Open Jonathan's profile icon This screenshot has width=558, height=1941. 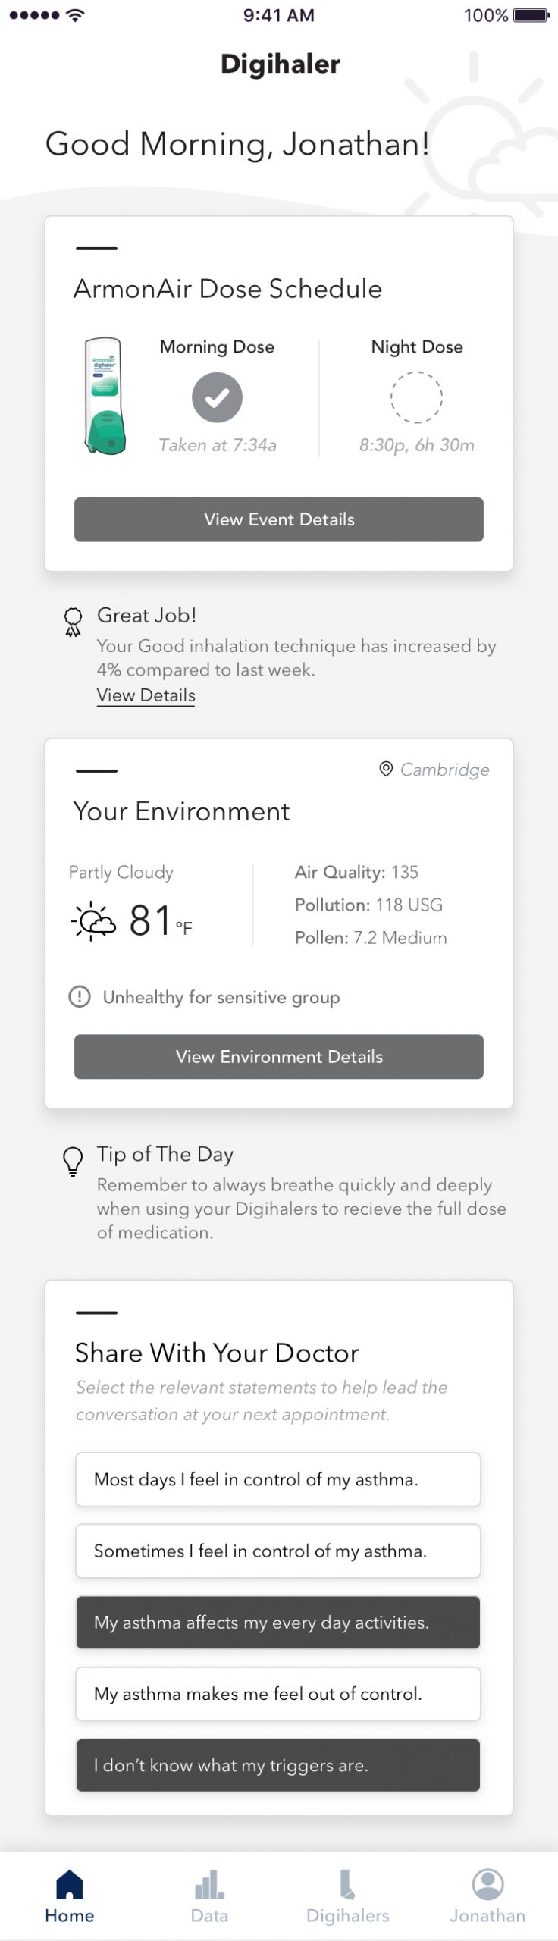(x=487, y=1883)
